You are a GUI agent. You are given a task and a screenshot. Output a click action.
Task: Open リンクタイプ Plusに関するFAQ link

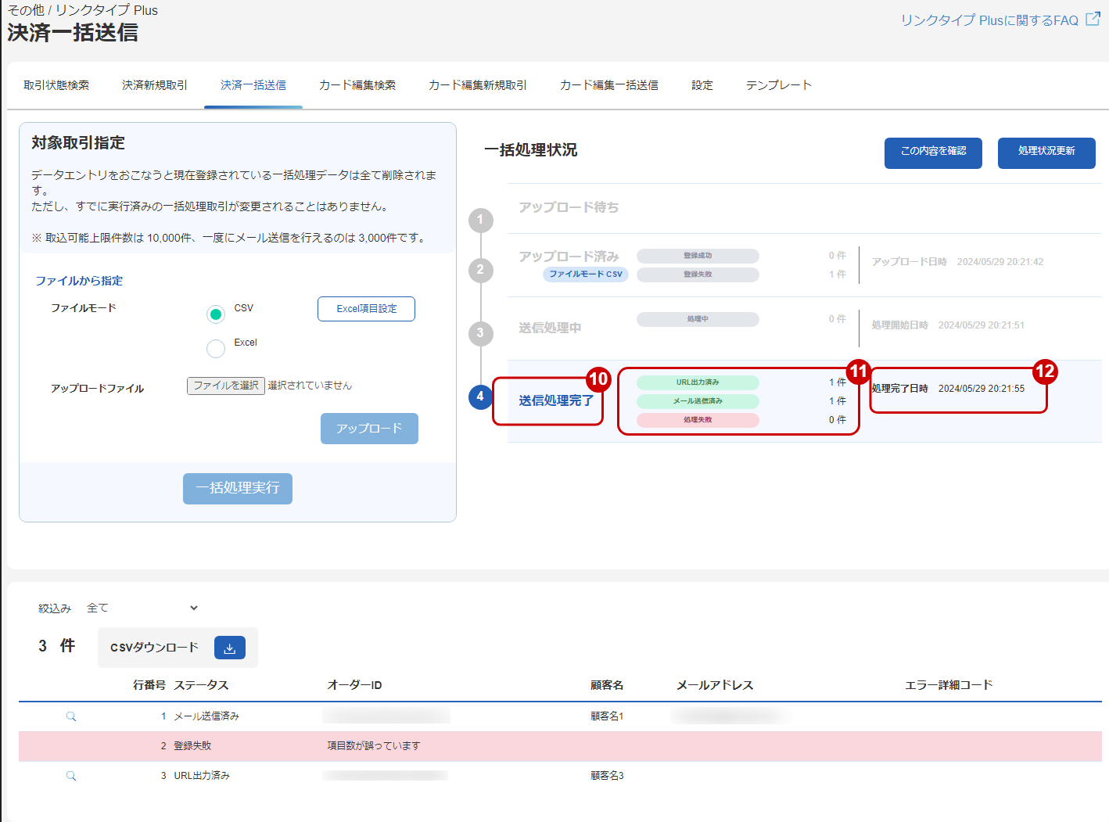(x=989, y=20)
